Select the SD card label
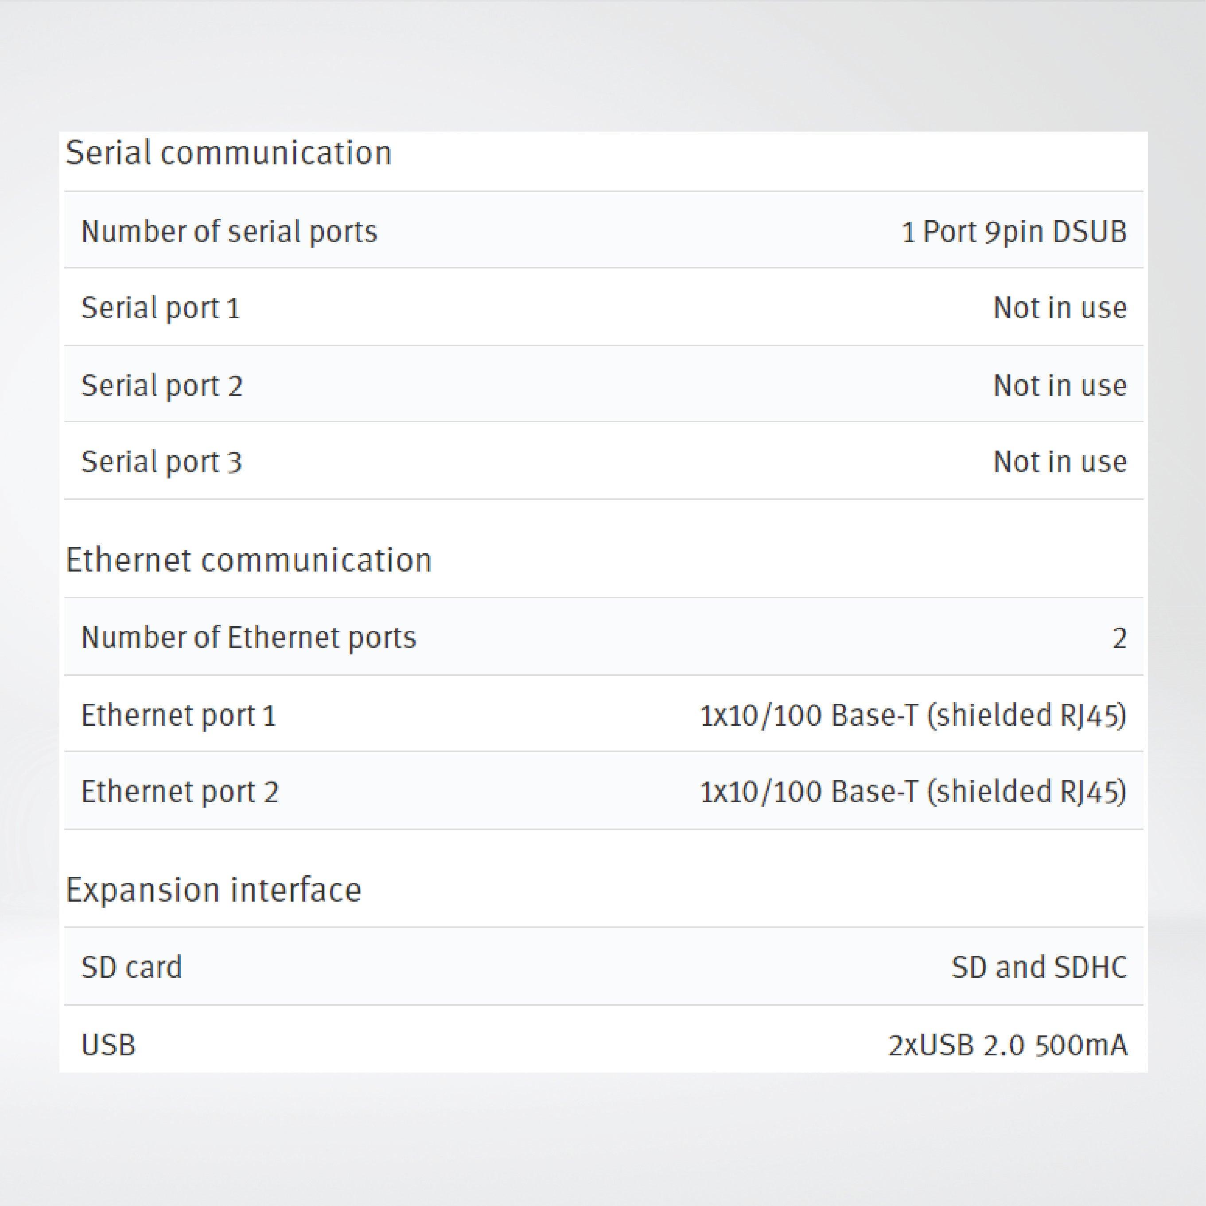The width and height of the screenshot is (1206, 1206). [x=131, y=968]
